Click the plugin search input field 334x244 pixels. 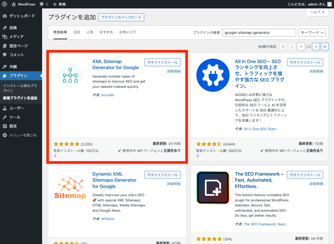pyautogui.click(x=259, y=33)
